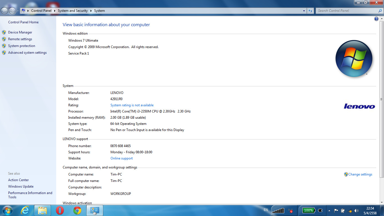Click the Forward navigation arrow button

coord(12,11)
